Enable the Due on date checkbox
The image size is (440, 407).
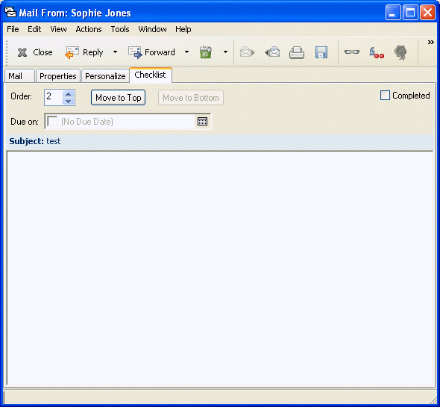(x=52, y=122)
